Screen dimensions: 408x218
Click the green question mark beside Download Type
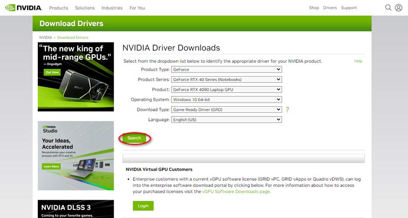click(287, 110)
